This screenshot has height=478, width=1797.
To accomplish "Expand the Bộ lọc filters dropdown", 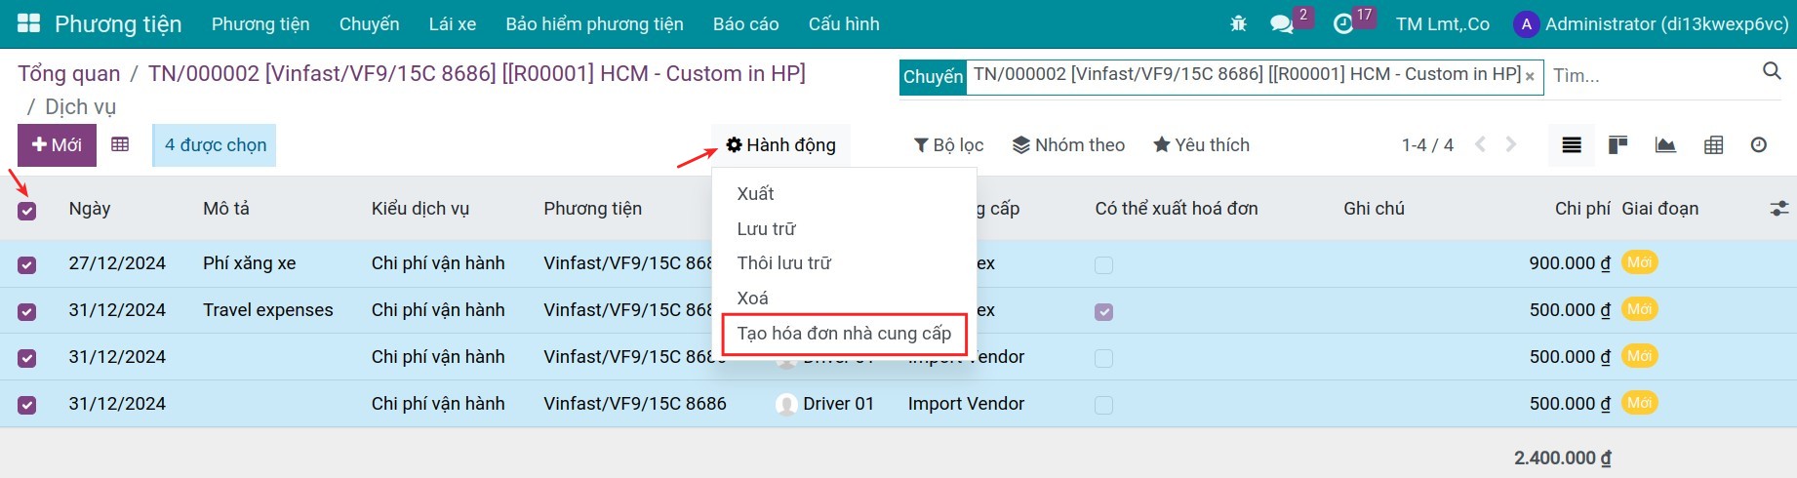I will [x=948, y=145].
